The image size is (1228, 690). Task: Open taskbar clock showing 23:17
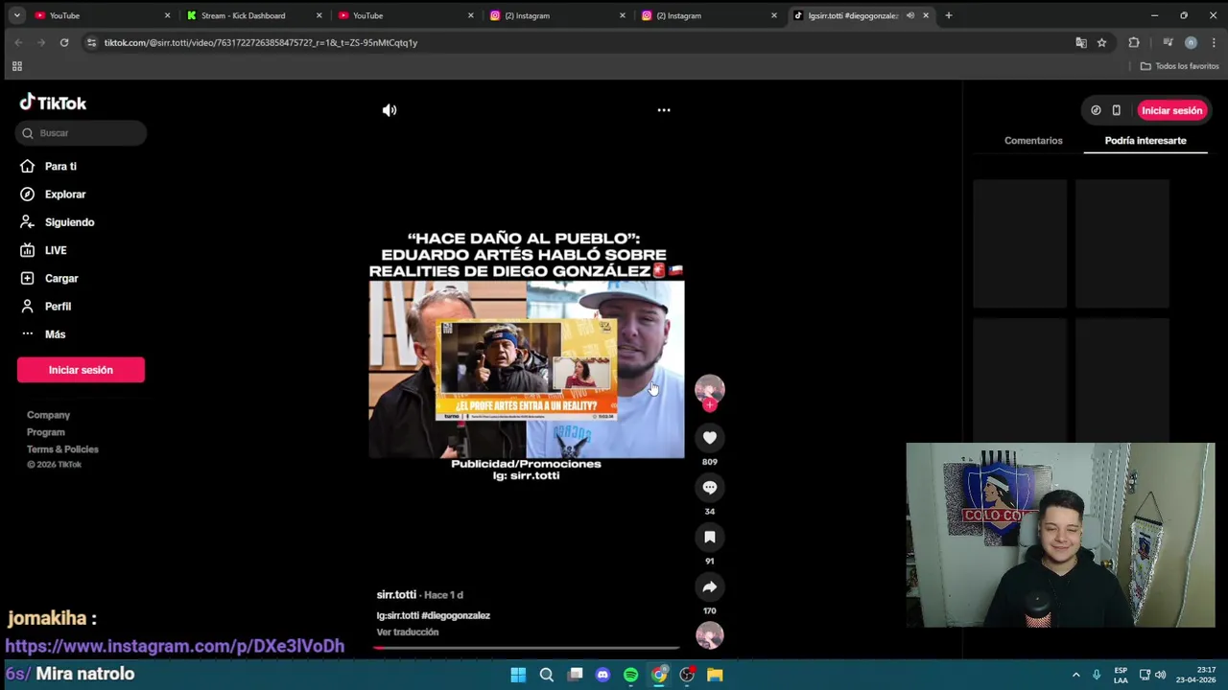coord(1195,675)
